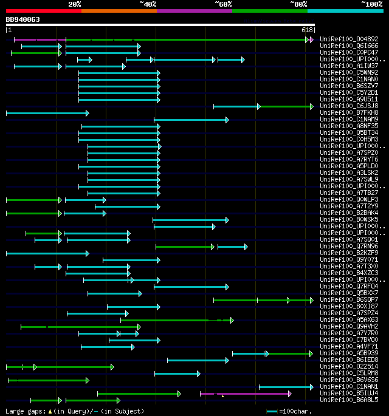Open hit UniRef100_Q5BT34
Screen dimensions: 389x416
pos(349,132)
